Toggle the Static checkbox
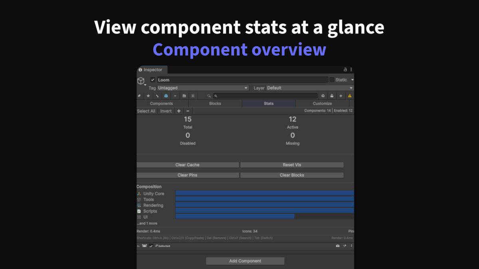Image resolution: width=479 pixels, height=269 pixels. click(x=332, y=80)
